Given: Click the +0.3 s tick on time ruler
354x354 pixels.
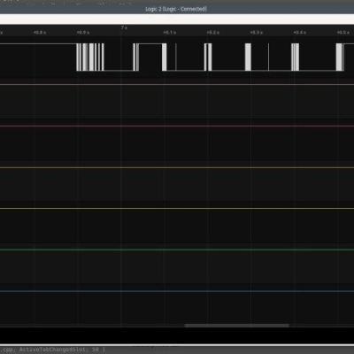Looking at the screenshot, I should 257,33.
